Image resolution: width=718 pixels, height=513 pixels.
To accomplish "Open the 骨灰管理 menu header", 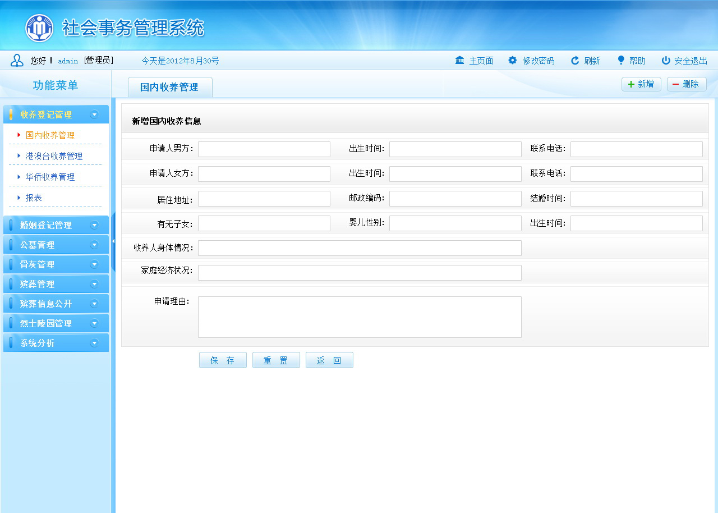I will click(x=56, y=264).
